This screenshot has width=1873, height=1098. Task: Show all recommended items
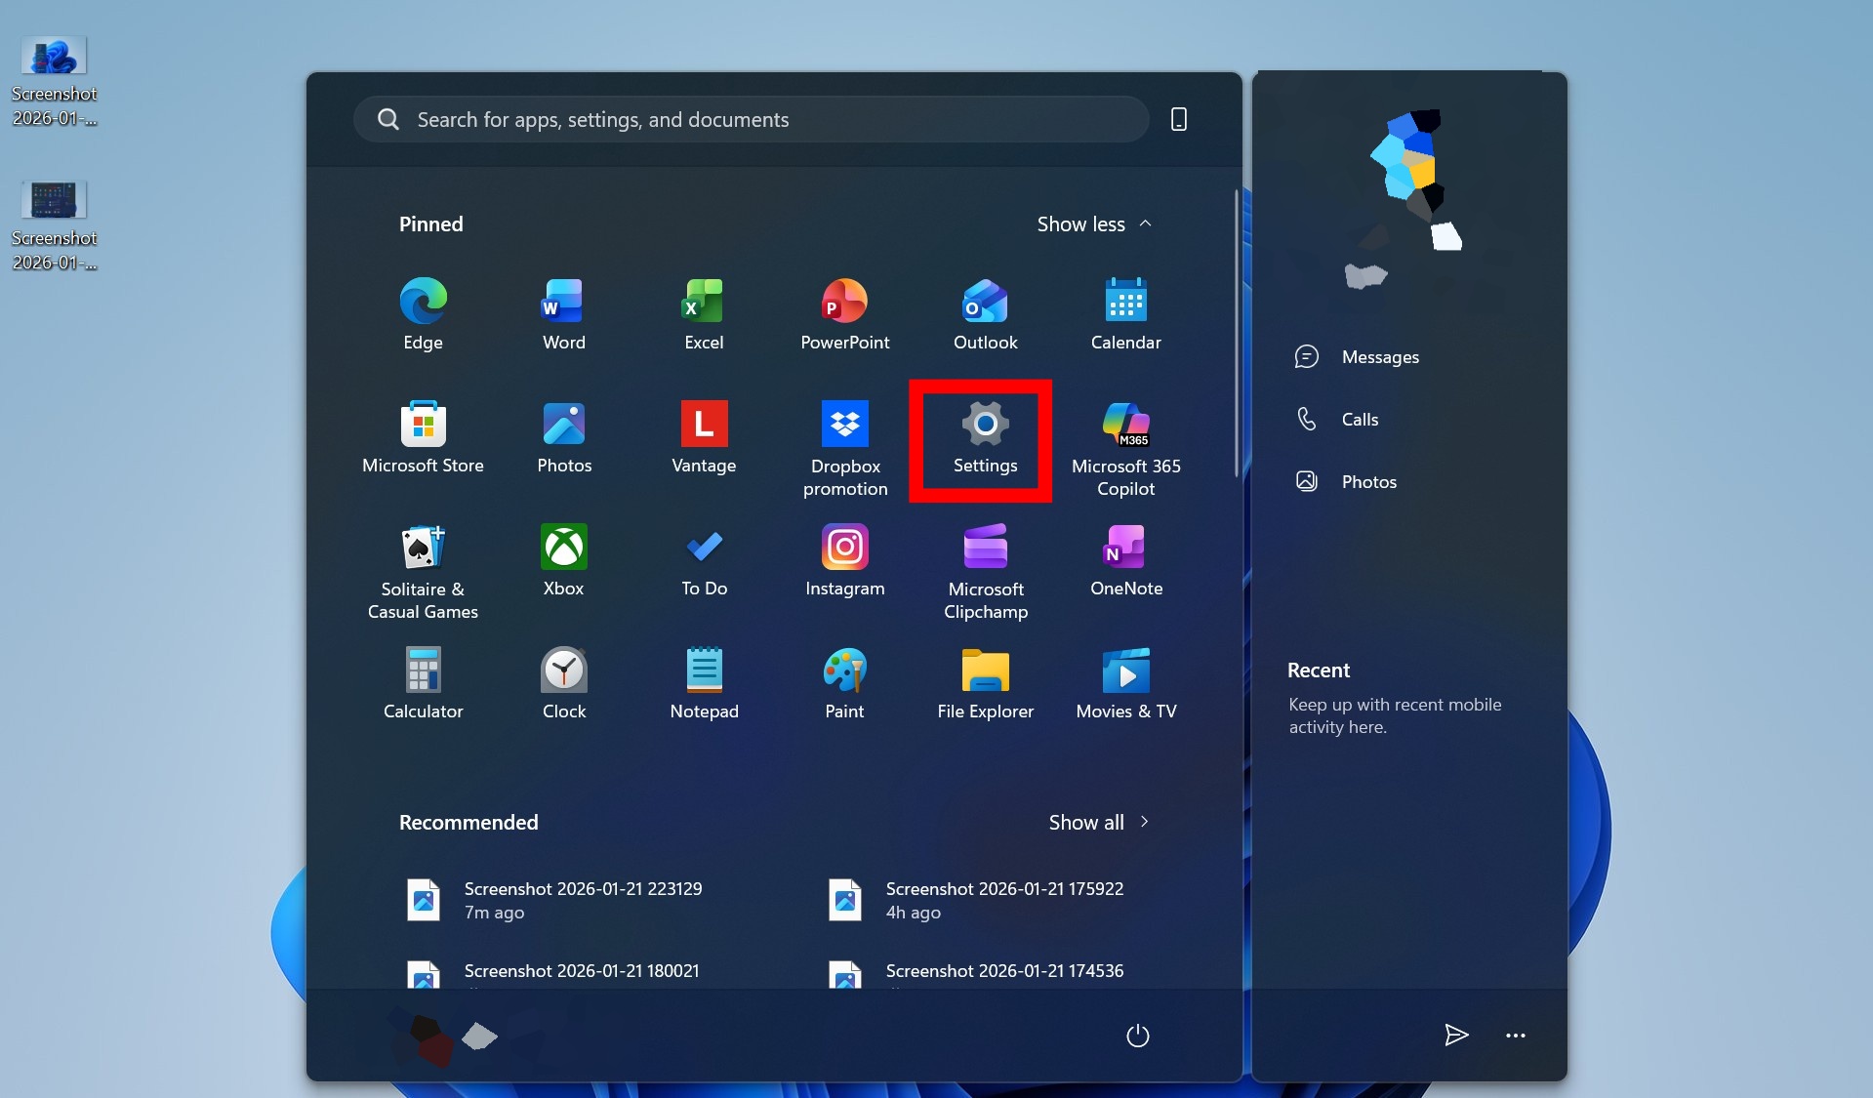click(x=1099, y=823)
